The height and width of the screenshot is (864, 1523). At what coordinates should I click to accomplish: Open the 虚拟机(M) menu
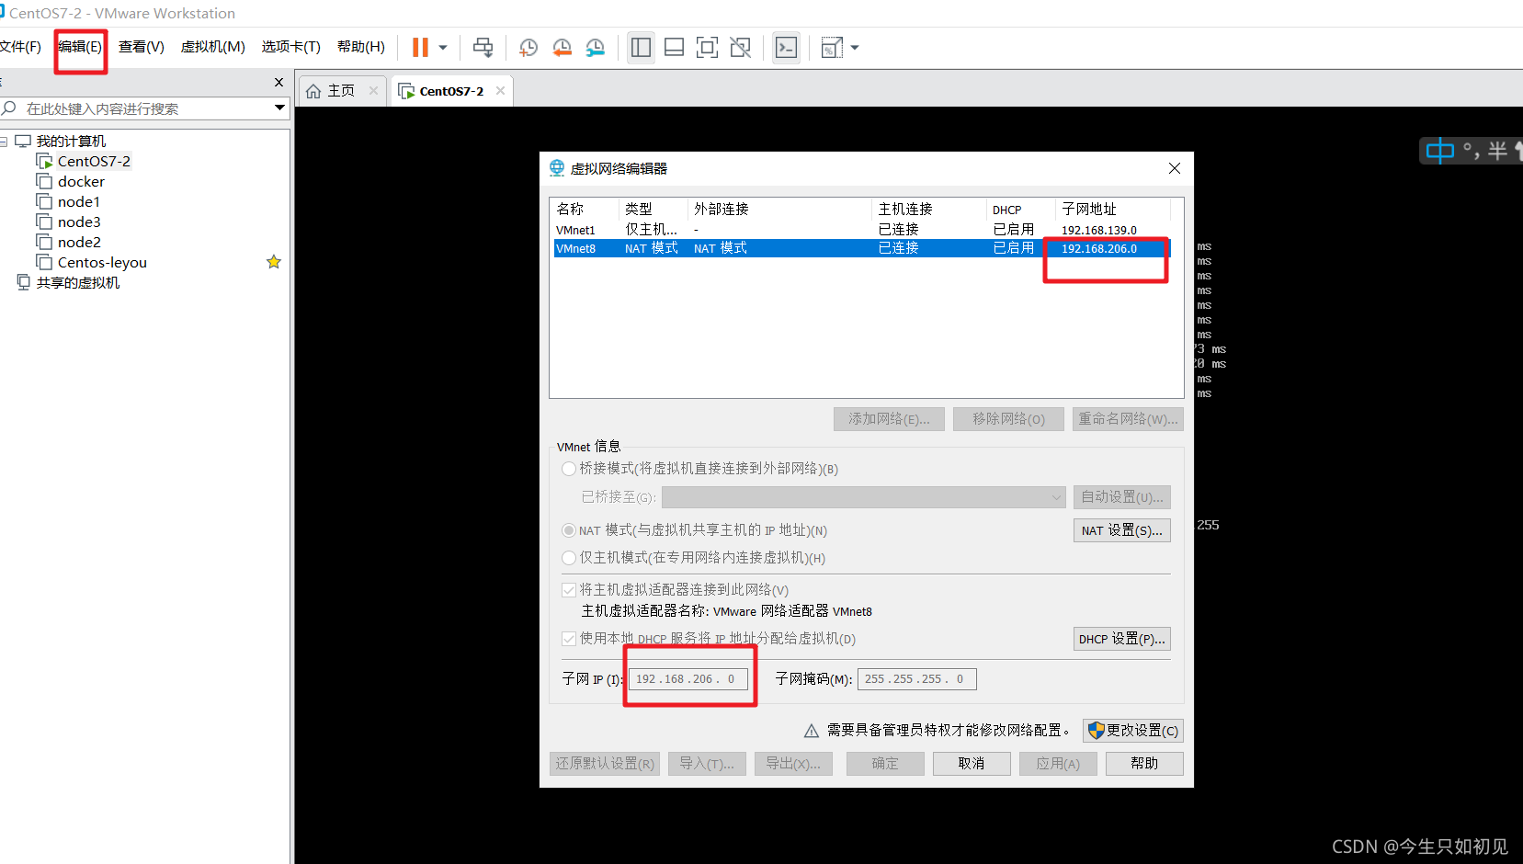pyautogui.click(x=212, y=47)
